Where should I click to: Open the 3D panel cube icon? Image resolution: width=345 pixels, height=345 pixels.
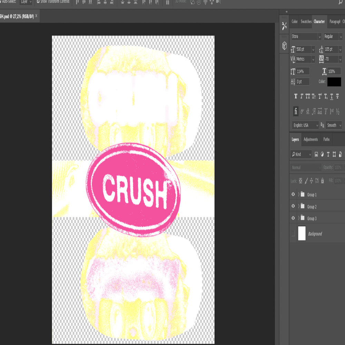pos(284,46)
